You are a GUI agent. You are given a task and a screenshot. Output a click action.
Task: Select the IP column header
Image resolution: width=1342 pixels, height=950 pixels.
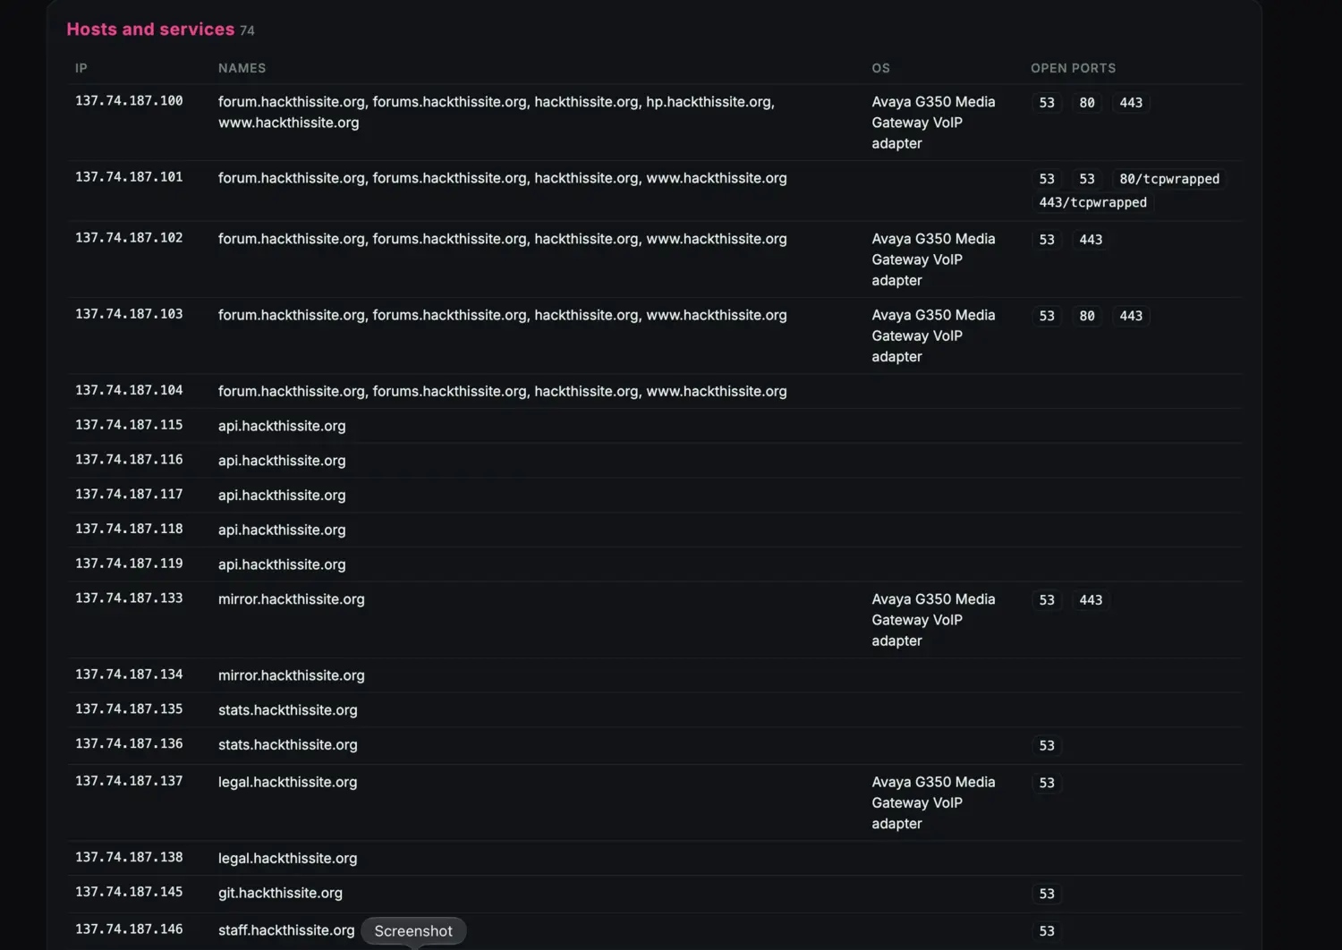[81, 68]
